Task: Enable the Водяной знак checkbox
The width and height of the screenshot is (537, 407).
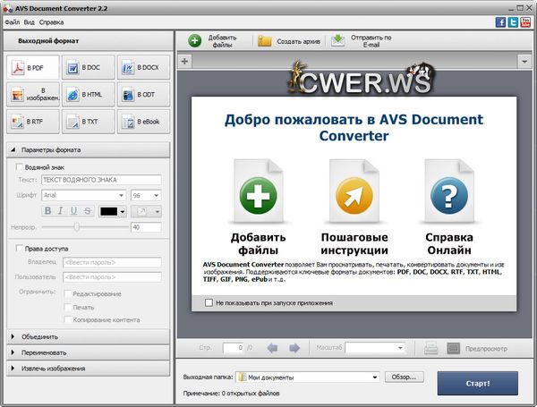Action: click(21, 166)
